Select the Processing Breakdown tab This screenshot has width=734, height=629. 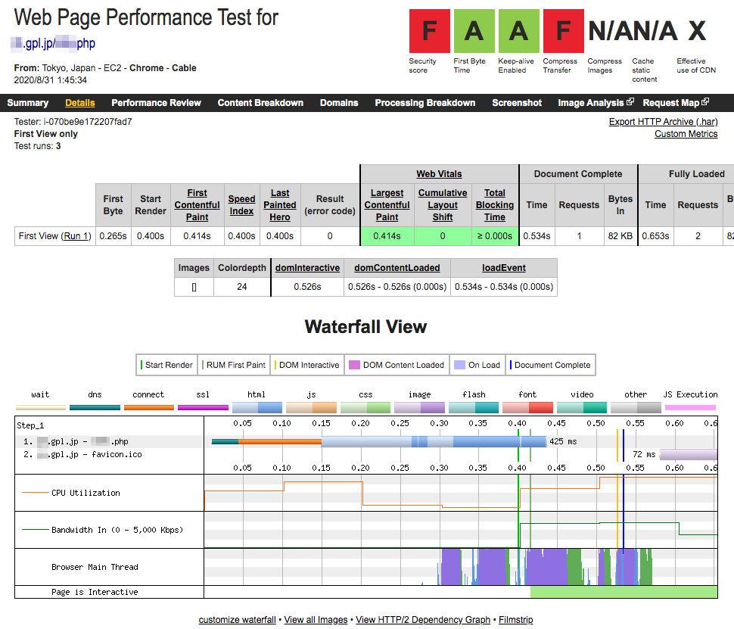(x=425, y=103)
